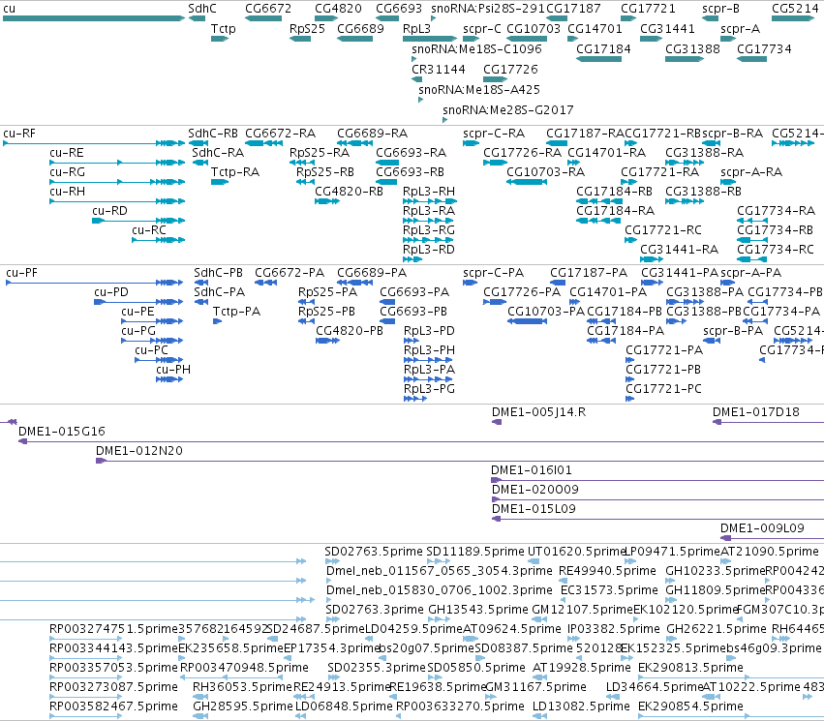Viewport: 824px width, 721px height.
Task: Select the SdhC gene label
Action: tap(202, 9)
